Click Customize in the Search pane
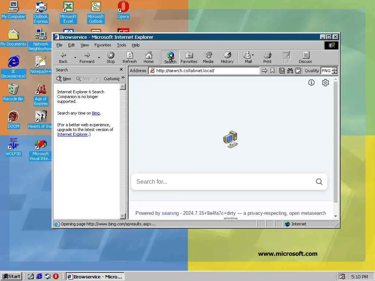 (111, 79)
